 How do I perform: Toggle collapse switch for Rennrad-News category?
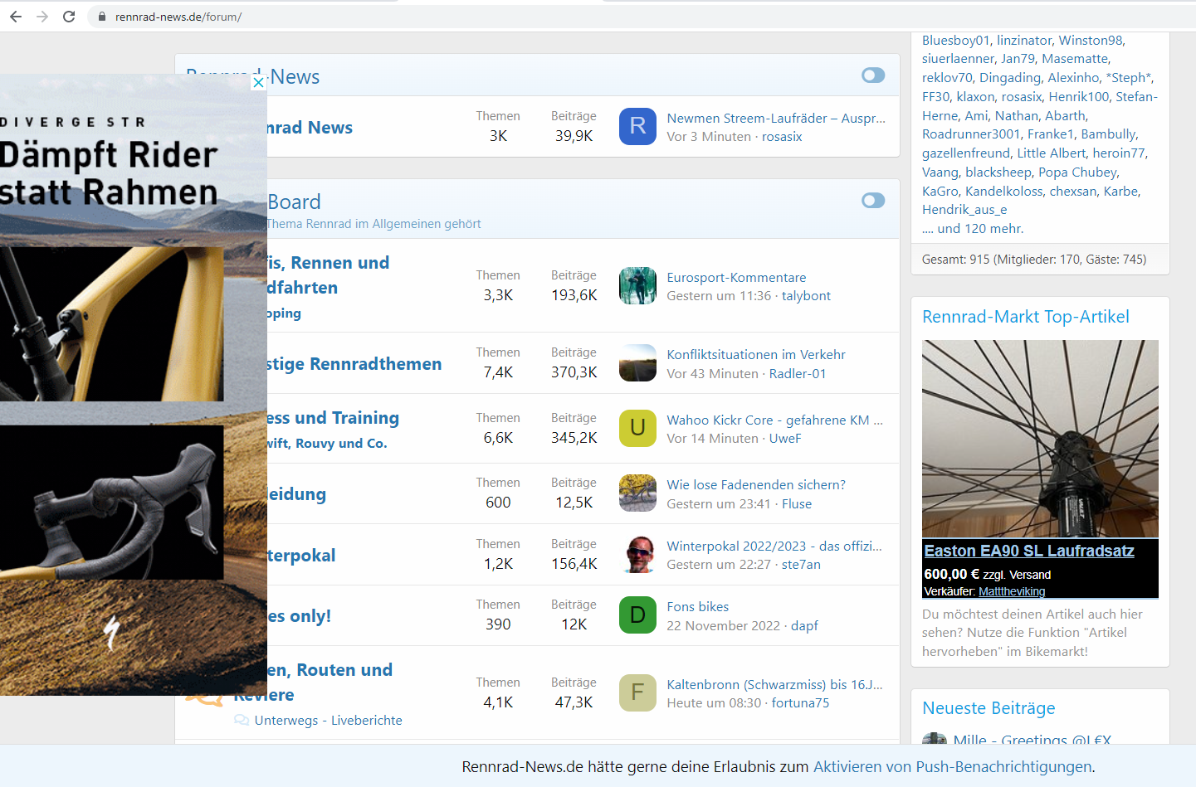(872, 75)
